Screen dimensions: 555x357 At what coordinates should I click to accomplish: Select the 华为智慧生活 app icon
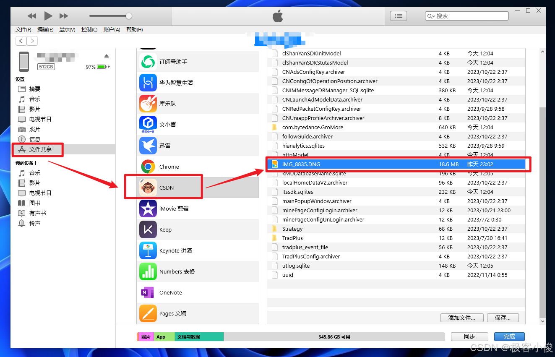click(x=148, y=83)
